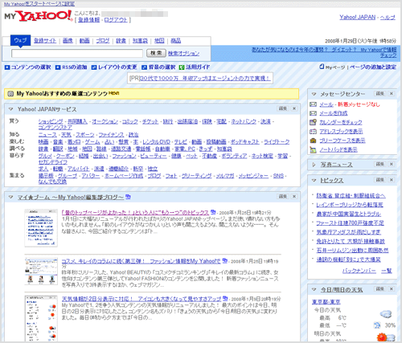Open the コスメ、キレイのコラム article thumbnail
Screen dimensions: 402x343
coord(41,272)
